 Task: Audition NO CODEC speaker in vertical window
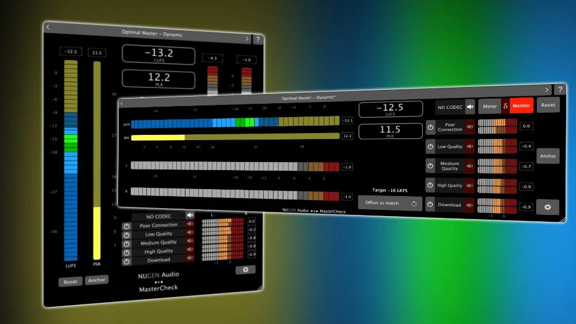coord(190,215)
